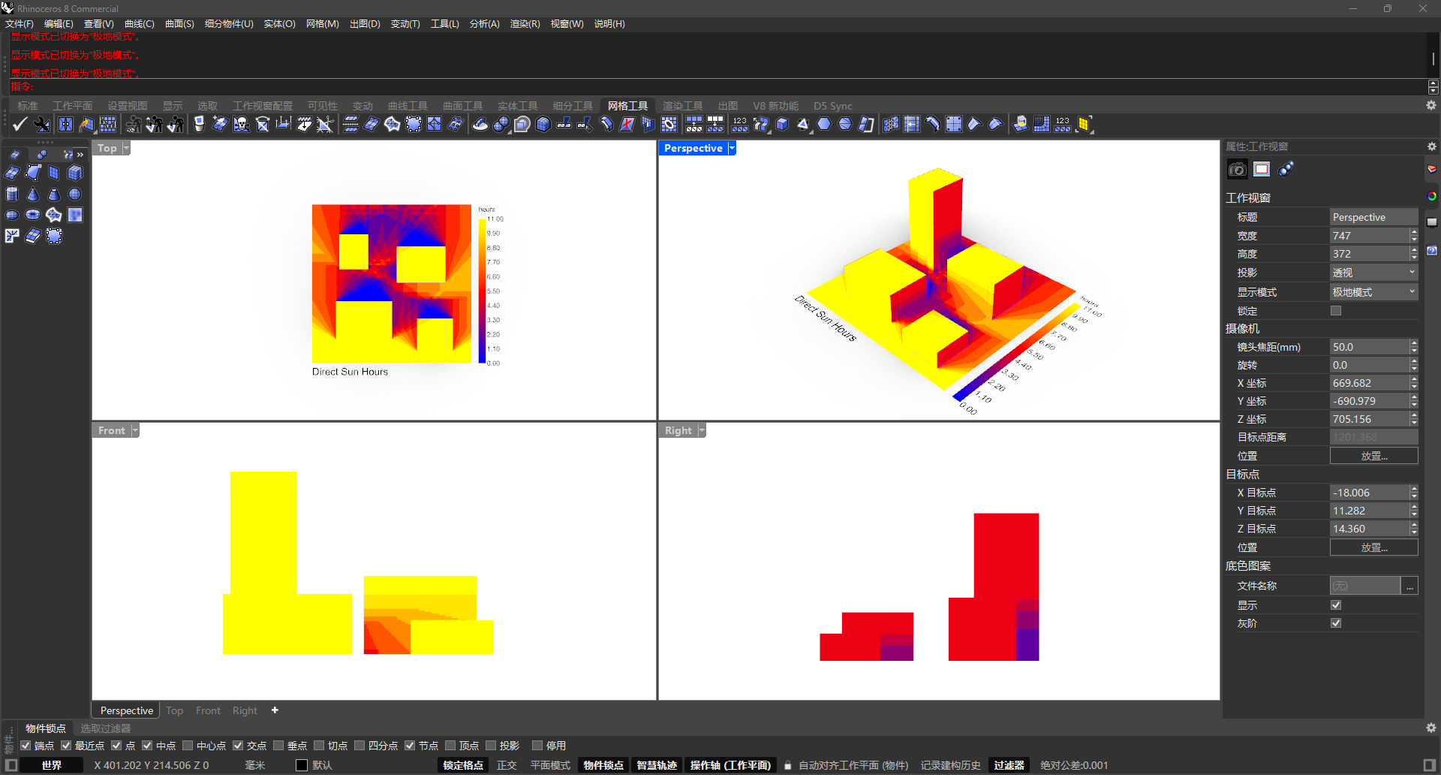Select the mesh sphere icon

point(75,194)
